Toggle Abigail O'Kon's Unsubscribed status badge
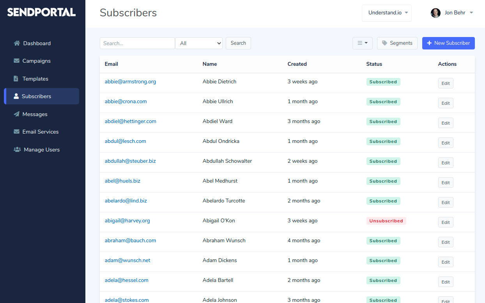This screenshot has width=485, height=303. [x=386, y=221]
